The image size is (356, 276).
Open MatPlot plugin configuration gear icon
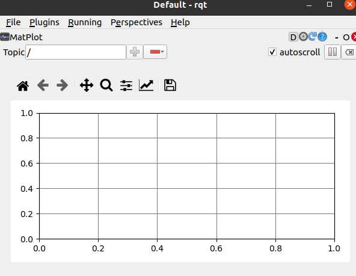[x=303, y=37]
